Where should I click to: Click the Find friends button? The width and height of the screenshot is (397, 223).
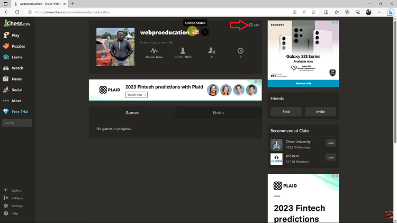286,111
